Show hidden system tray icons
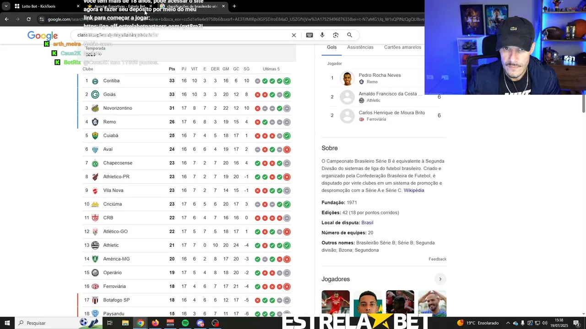This screenshot has height=329, width=586. pos(507,323)
